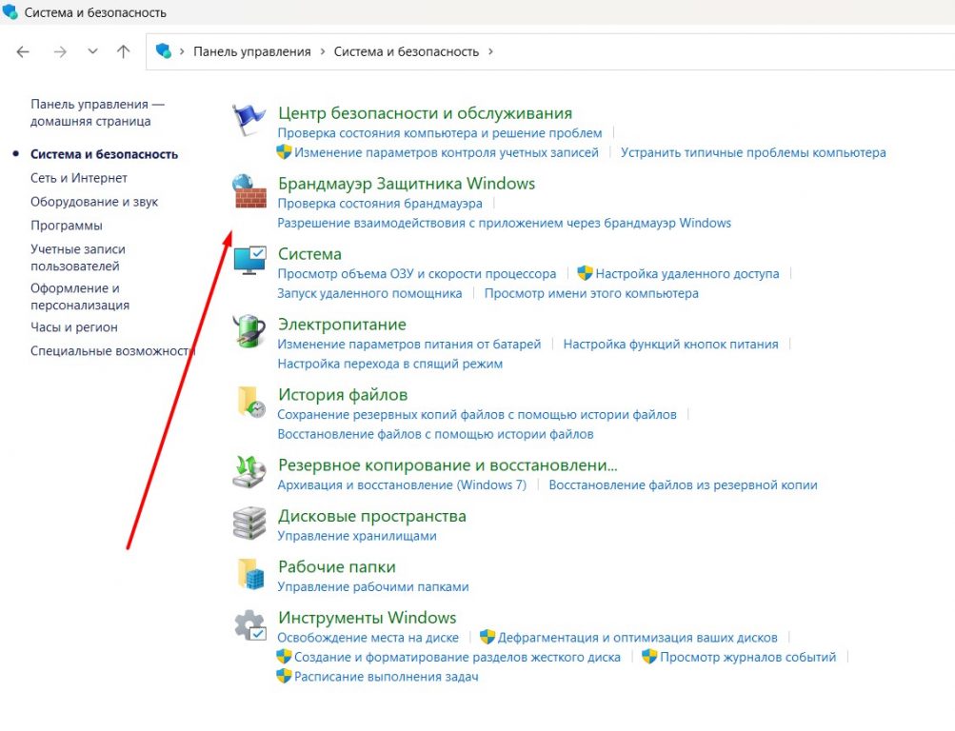
Task: Click Восстановление файлов с помощью истории файлов
Action: point(435,434)
